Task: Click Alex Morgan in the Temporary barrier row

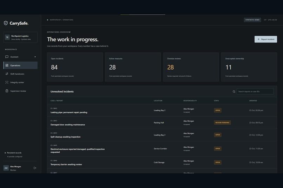Action: pyautogui.click(x=189, y=161)
